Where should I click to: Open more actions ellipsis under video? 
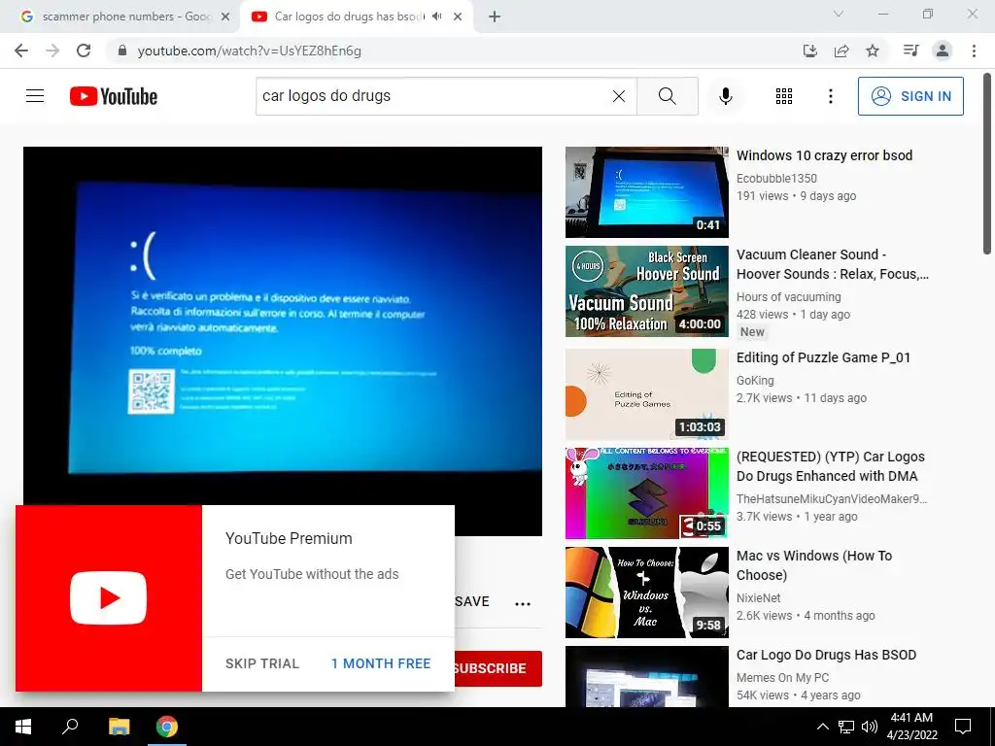pyautogui.click(x=523, y=604)
